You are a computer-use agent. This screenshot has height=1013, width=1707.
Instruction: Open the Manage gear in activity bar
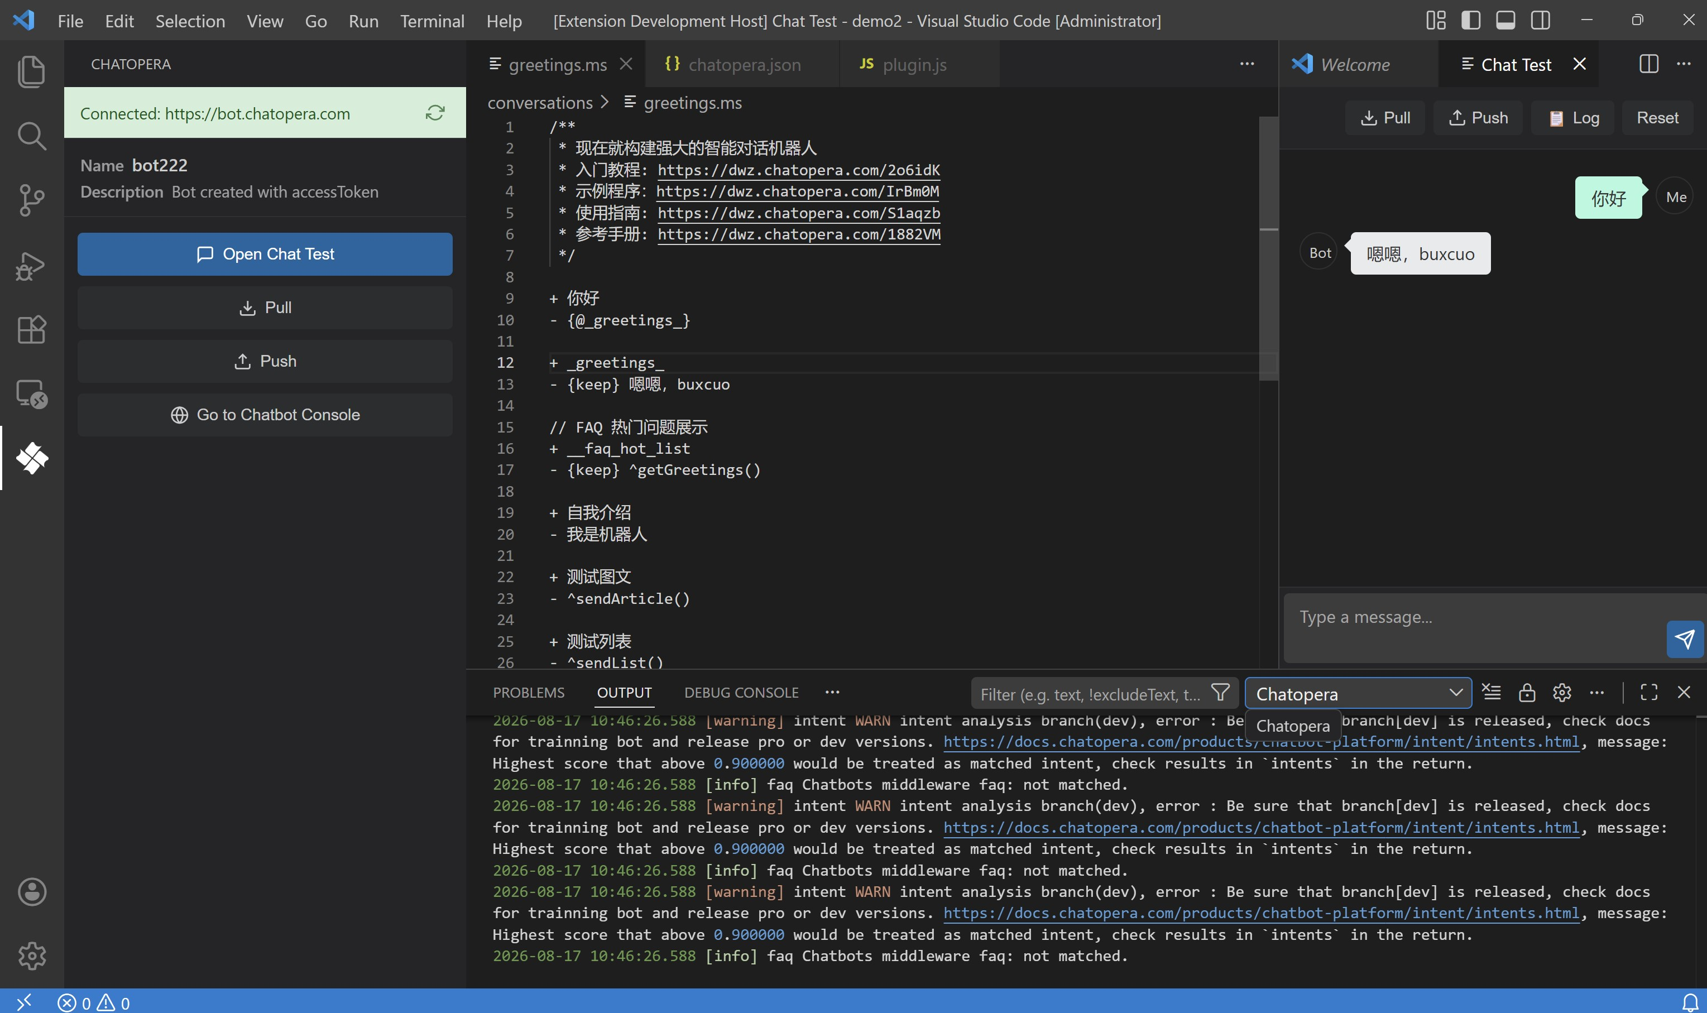(x=31, y=956)
